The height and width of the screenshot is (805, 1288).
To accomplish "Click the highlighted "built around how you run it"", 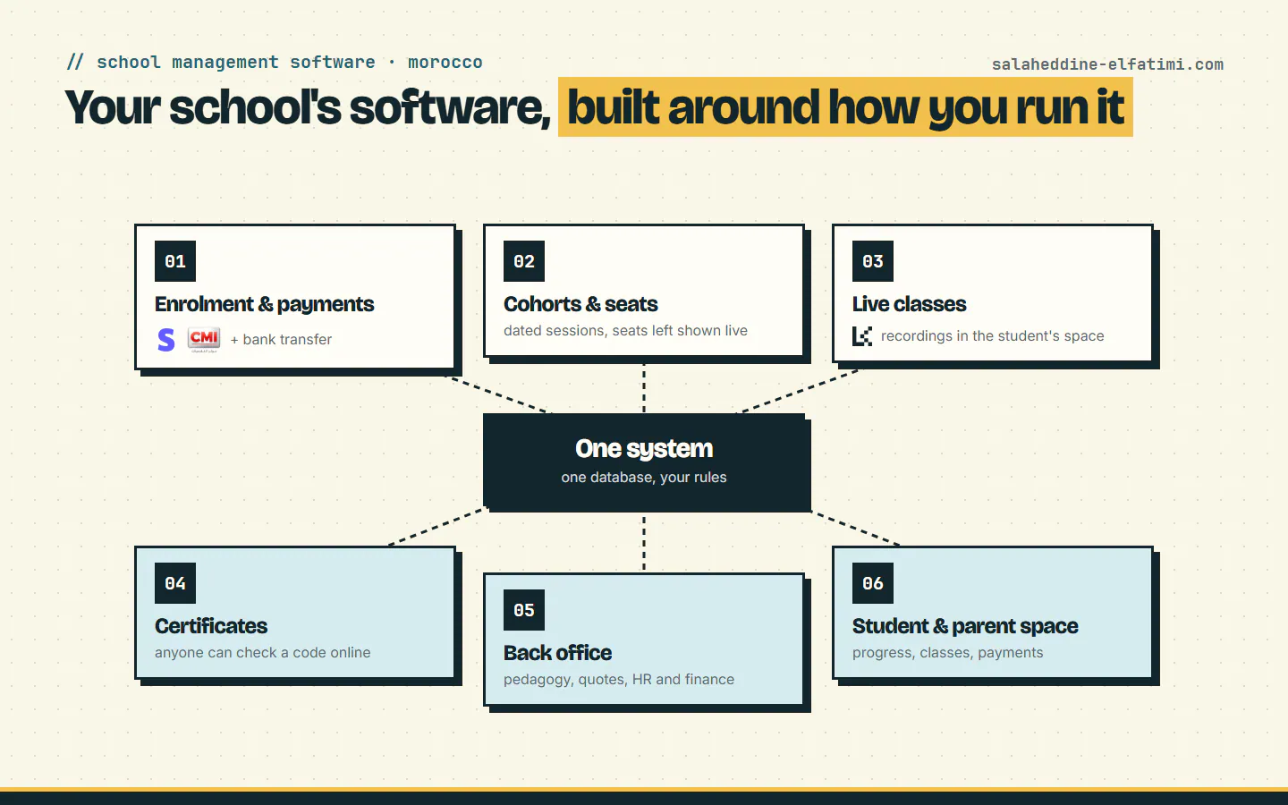I will pyautogui.click(x=845, y=107).
